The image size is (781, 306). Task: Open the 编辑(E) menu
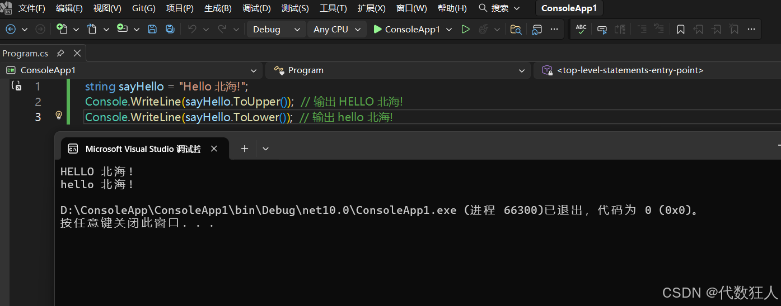pyautogui.click(x=69, y=8)
